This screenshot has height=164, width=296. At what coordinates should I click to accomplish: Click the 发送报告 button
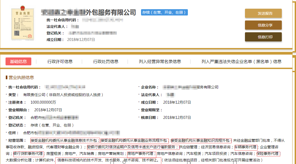(263, 13)
